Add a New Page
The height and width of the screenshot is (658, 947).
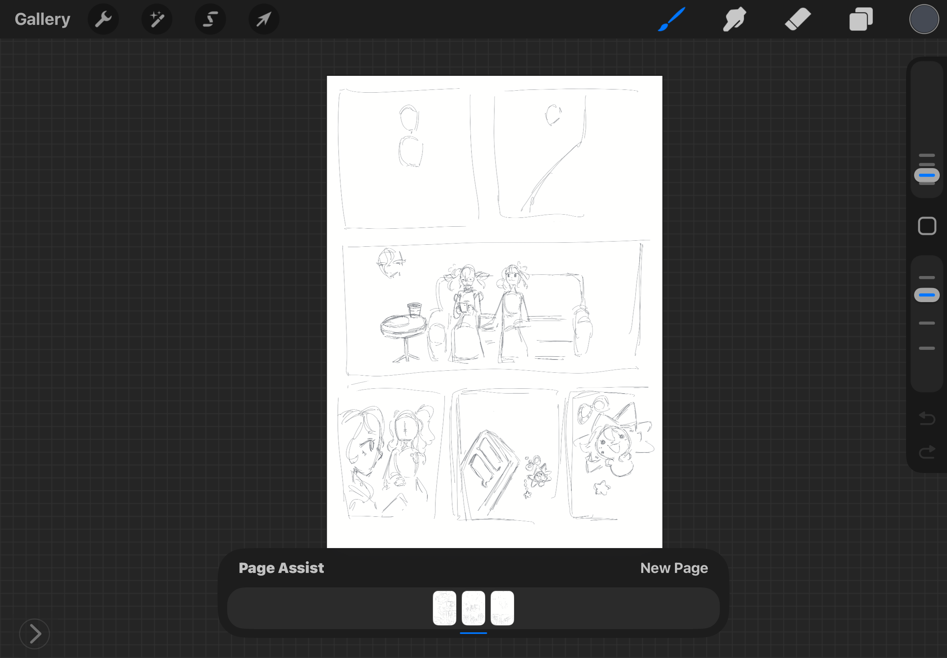[x=674, y=568]
